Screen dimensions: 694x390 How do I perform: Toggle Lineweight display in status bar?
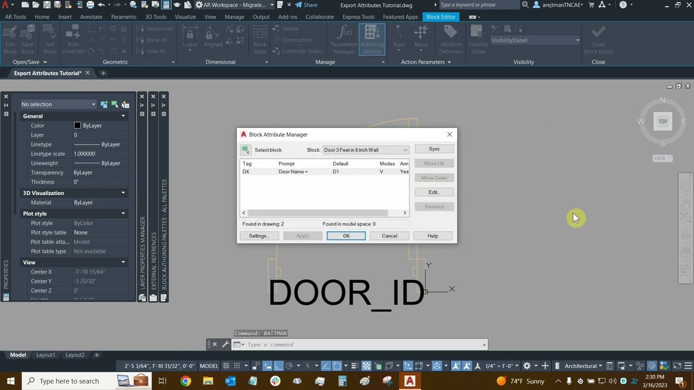pos(355,366)
